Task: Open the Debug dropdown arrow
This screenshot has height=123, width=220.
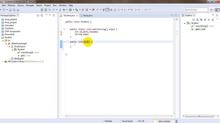Action: coord(67,10)
